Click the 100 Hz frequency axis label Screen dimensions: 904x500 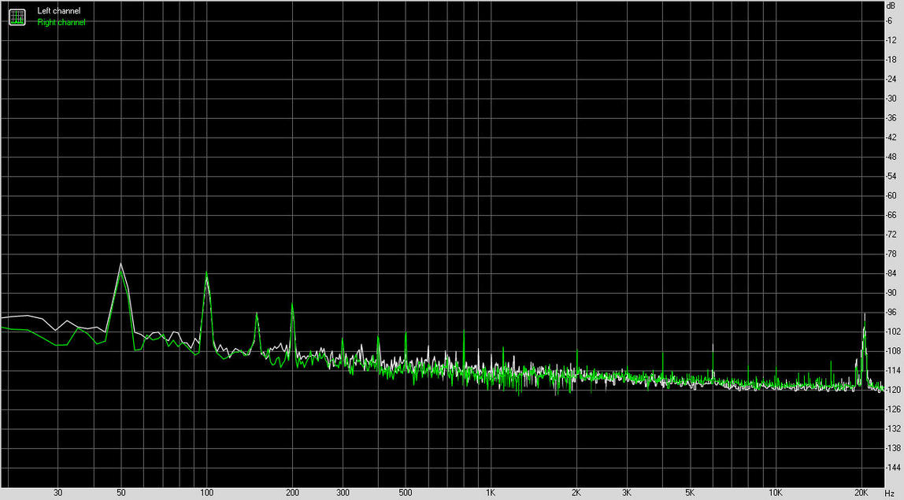pos(206,492)
